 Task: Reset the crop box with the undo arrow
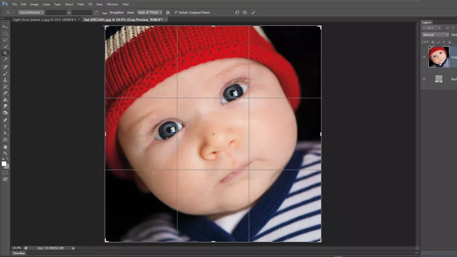pyautogui.click(x=237, y=13)
